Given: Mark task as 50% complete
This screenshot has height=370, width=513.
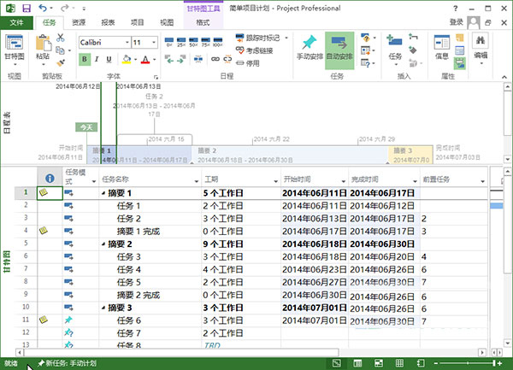Looking at the screenshot, I should pyautogui.click(x=193, y=42).
